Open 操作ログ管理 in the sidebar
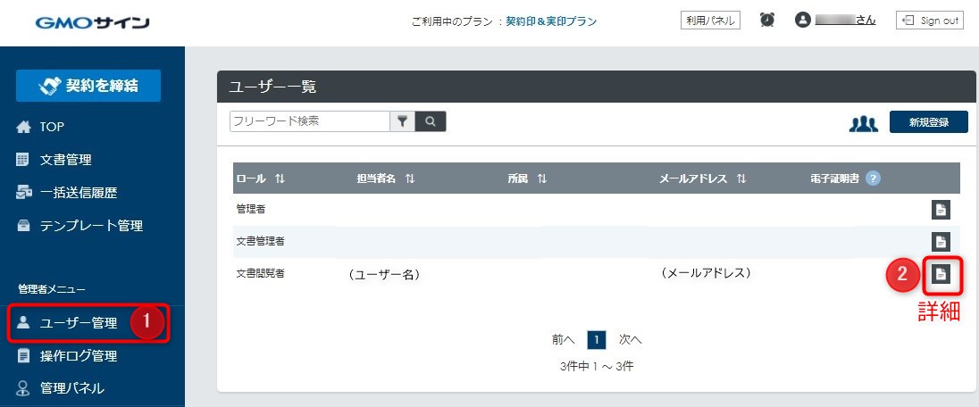This screenshot has width=979, height=407. [x=78, y=356]
